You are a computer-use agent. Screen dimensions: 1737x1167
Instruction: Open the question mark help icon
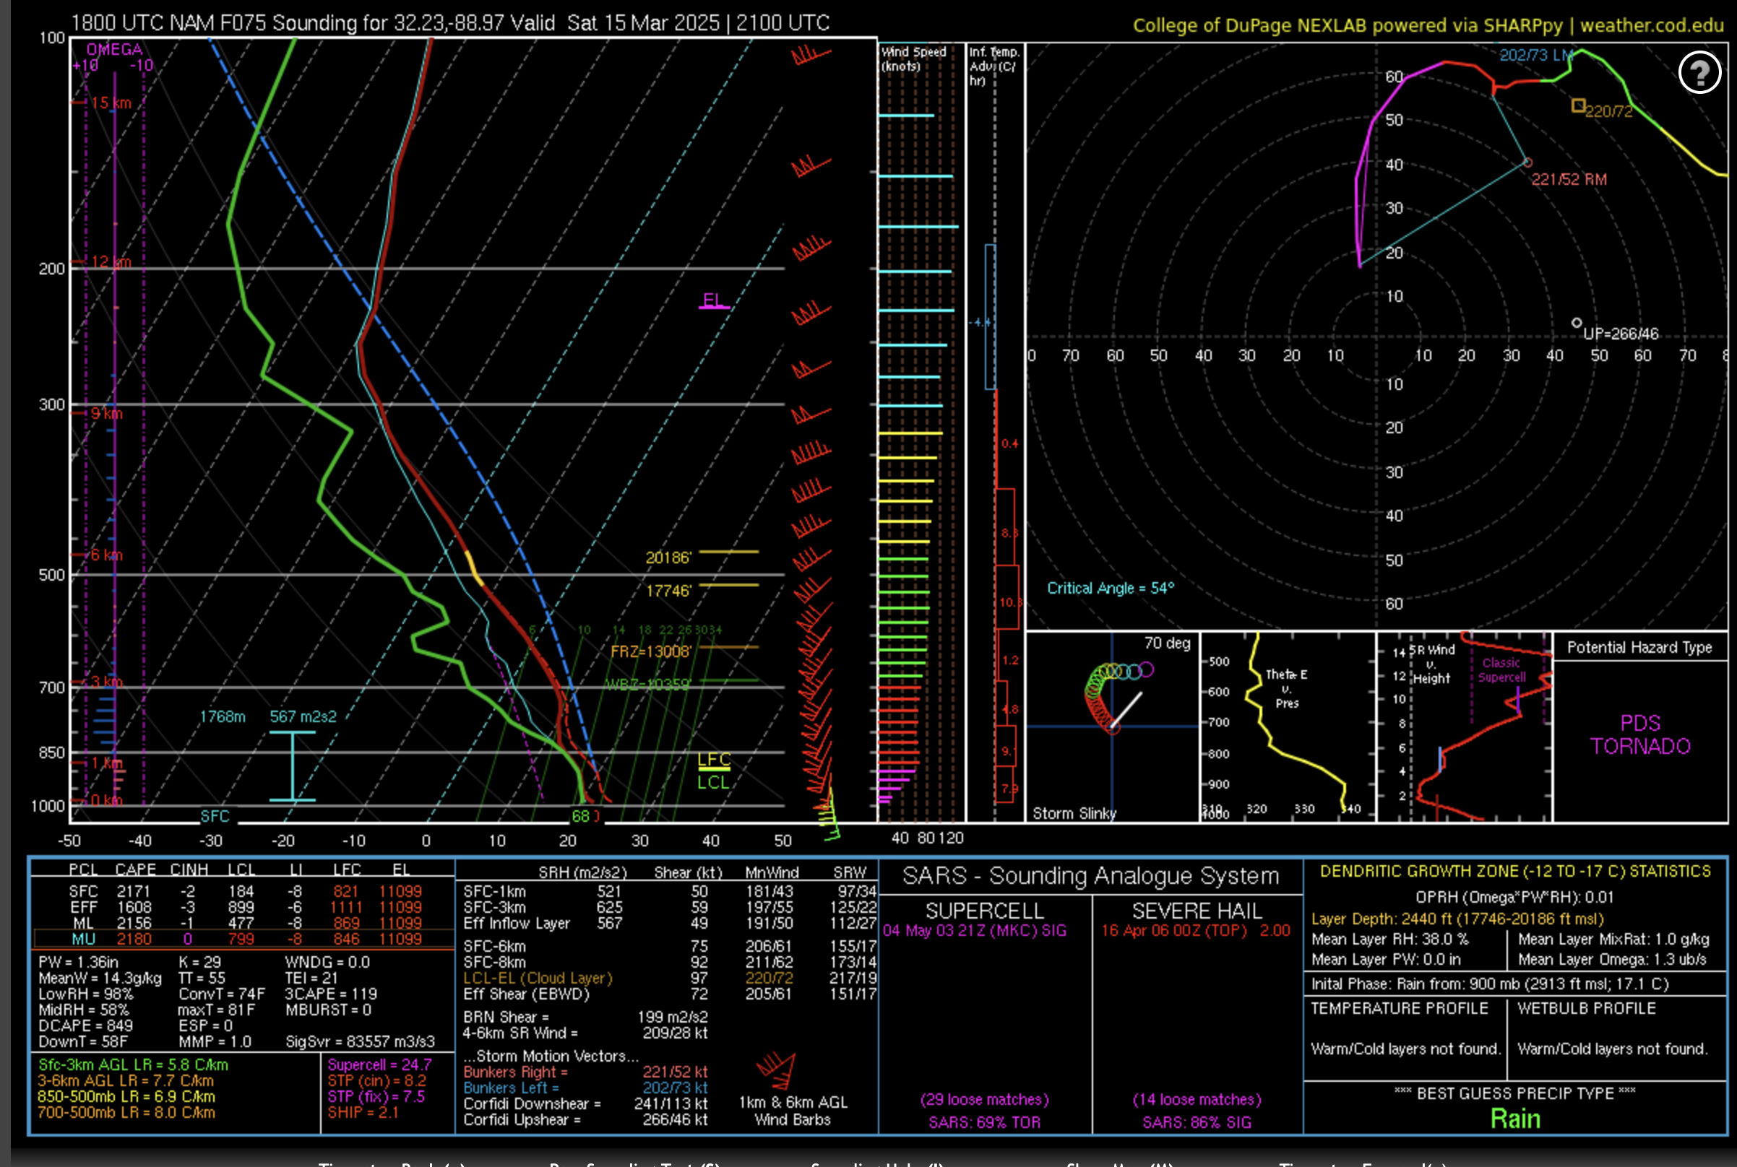tap(1699, 72)
